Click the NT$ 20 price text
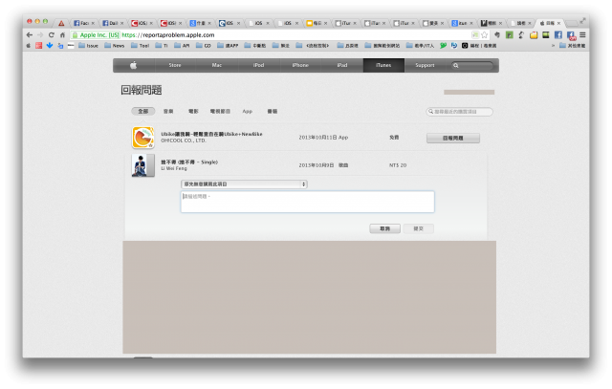Image resolution: width=612 pixels, height=389 pixels. (398, 165)
